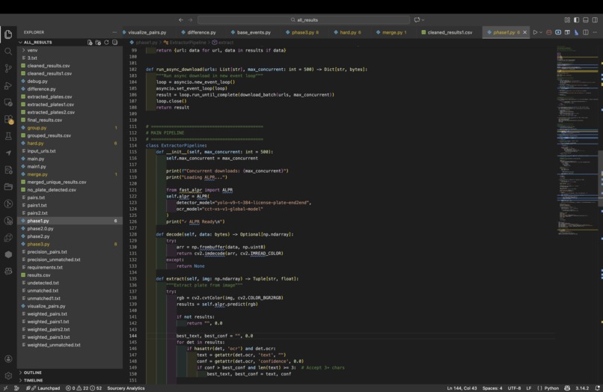Select the Python language mode indicator
Screen dimensions: 603x392
click(x=551, y=388)
